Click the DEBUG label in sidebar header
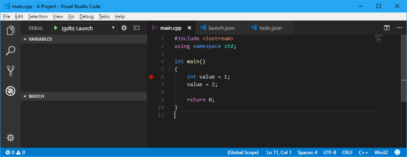 (35, 28)
